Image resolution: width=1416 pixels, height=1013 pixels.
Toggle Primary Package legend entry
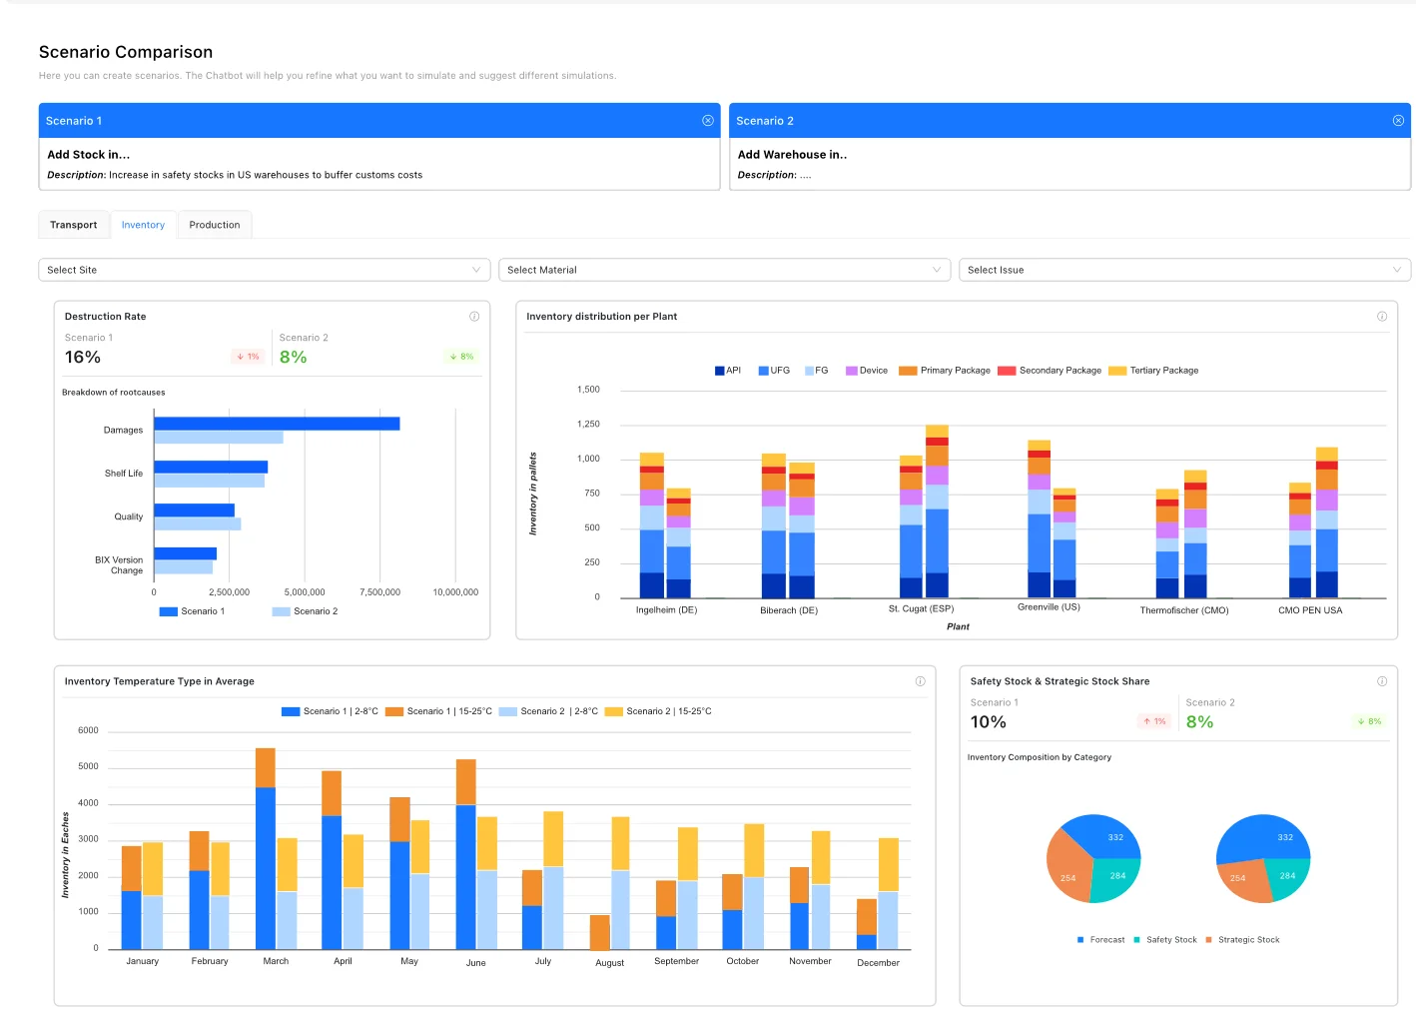pos(945,371)
